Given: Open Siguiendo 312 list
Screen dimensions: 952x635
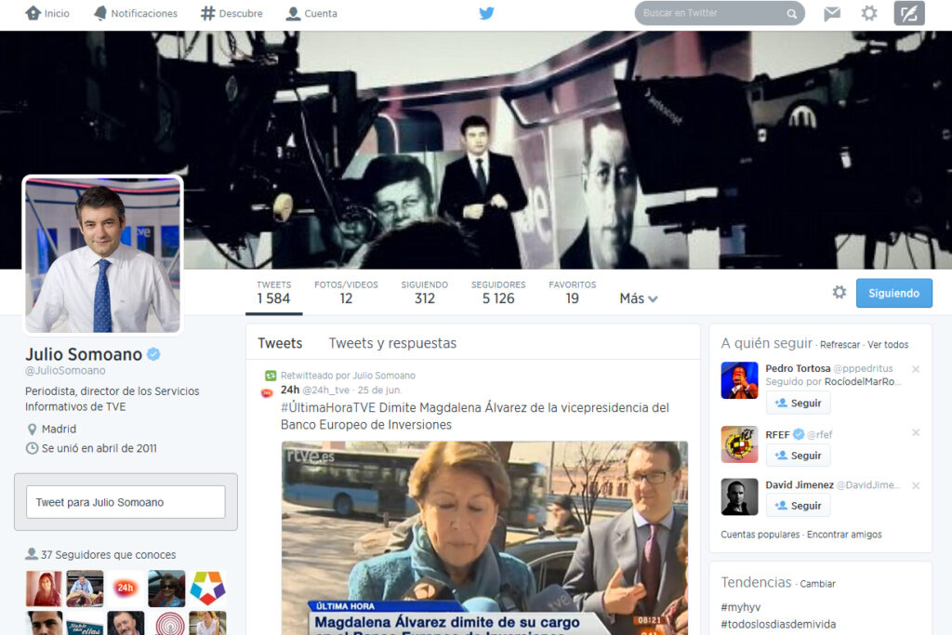Looking at the screenshot, I should [x=424, y=293].
